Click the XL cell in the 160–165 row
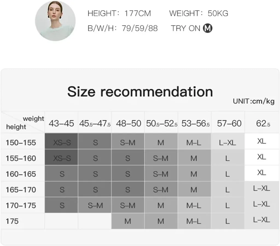 tap(262, 173)
